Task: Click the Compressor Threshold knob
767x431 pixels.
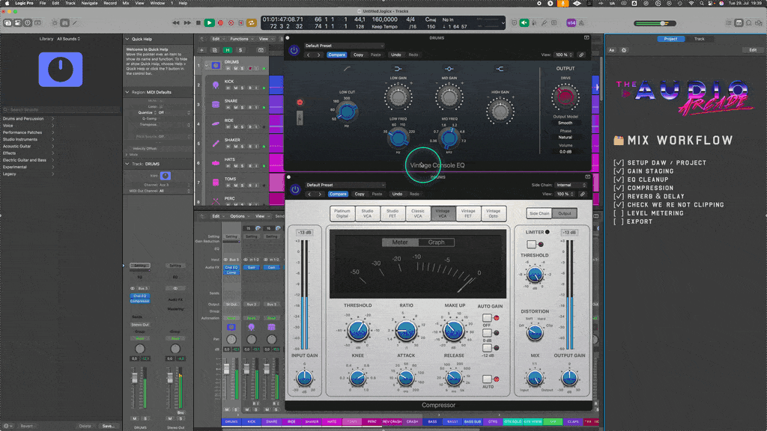Action: point(358,330)
